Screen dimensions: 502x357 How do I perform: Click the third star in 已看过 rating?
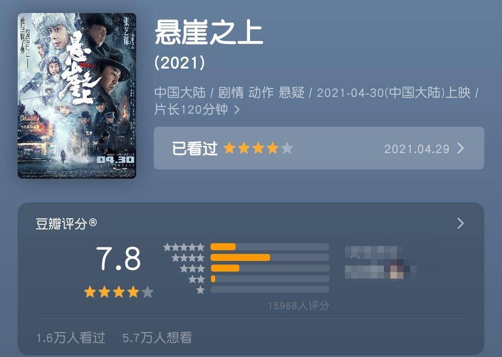(258, 149)
